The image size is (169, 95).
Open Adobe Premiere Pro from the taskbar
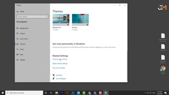(62, 93)
